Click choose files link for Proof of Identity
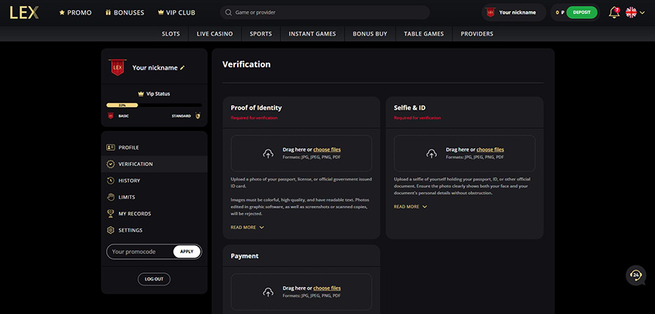The image size is (655, 314). pos(327,149)
